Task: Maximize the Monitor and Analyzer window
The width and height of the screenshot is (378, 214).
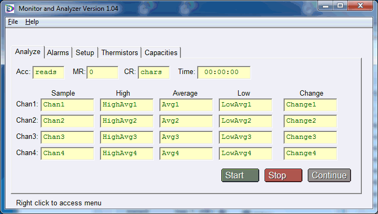Action: click(x=340, y=6)
